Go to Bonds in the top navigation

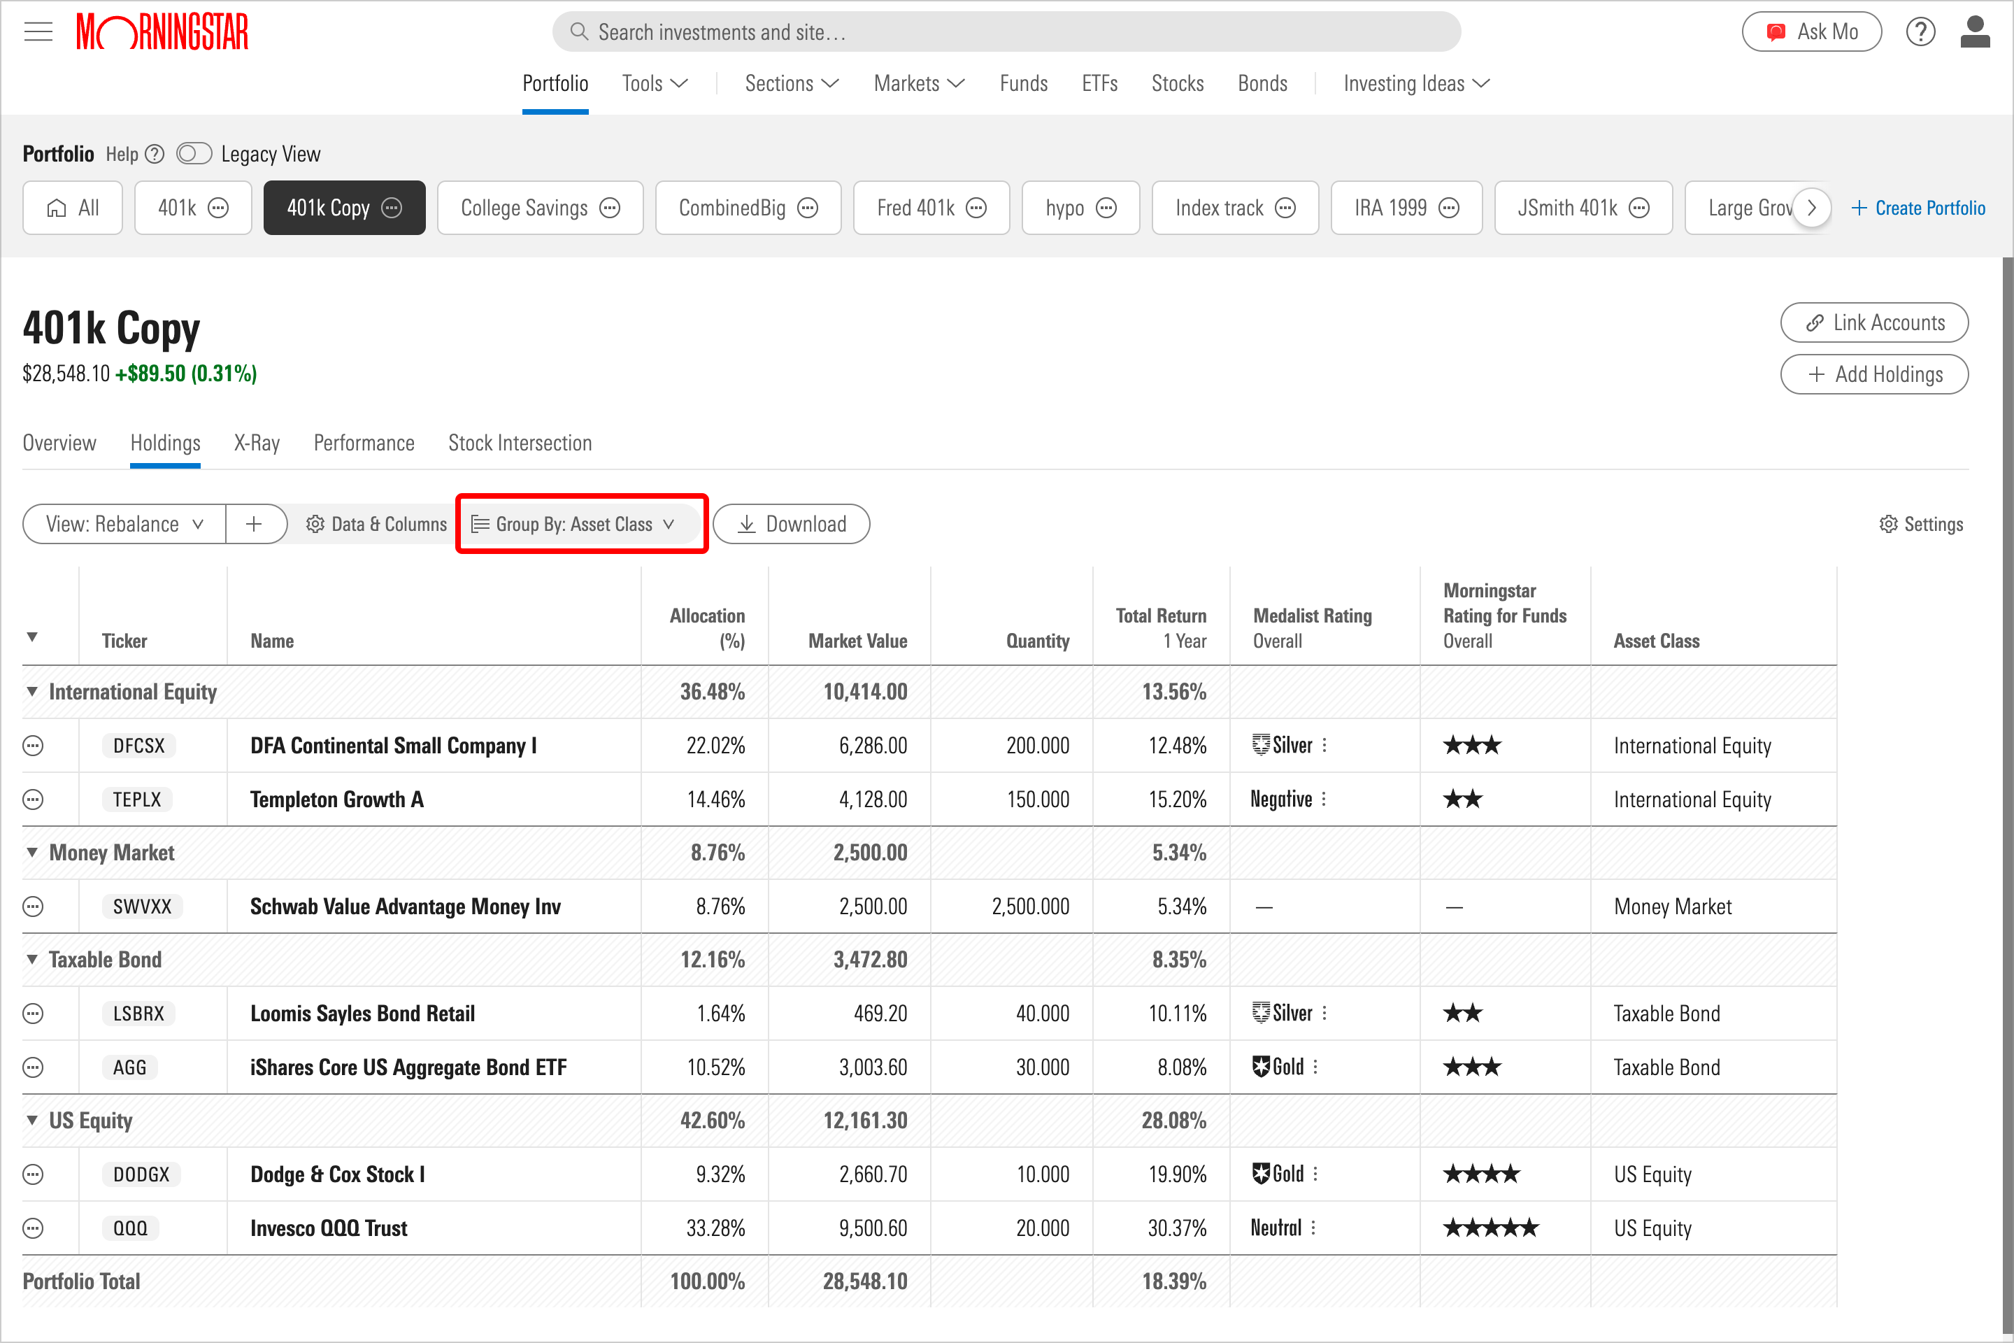pyautogui.click(x=1262, y=84)
